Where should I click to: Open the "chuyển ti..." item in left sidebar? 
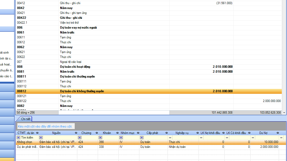click(x=6, y=70)
